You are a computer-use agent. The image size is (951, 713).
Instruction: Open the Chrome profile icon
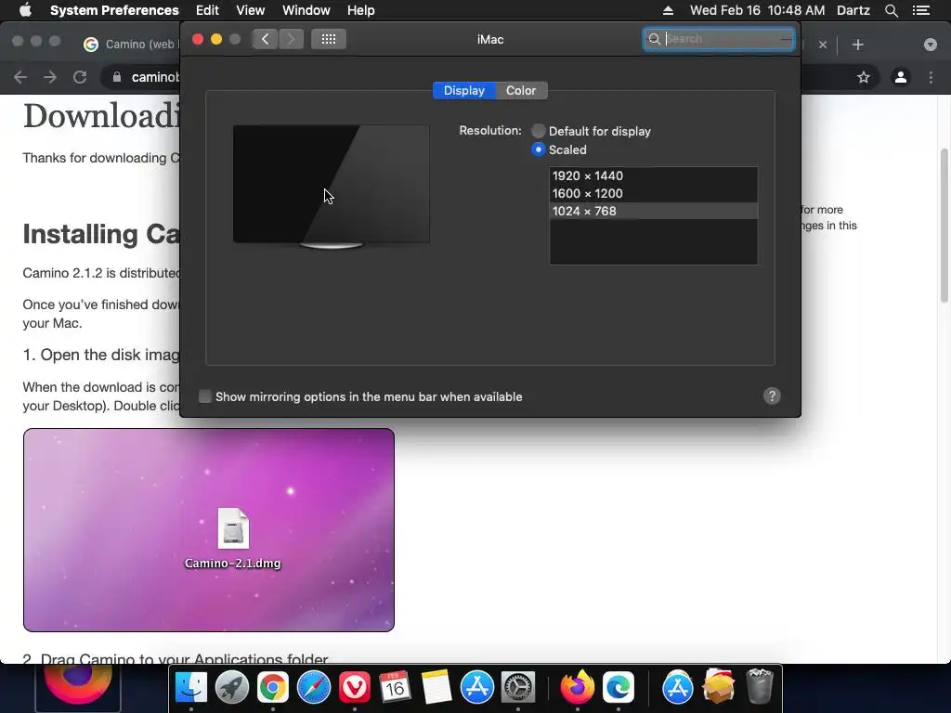click(x=901, y=77)
